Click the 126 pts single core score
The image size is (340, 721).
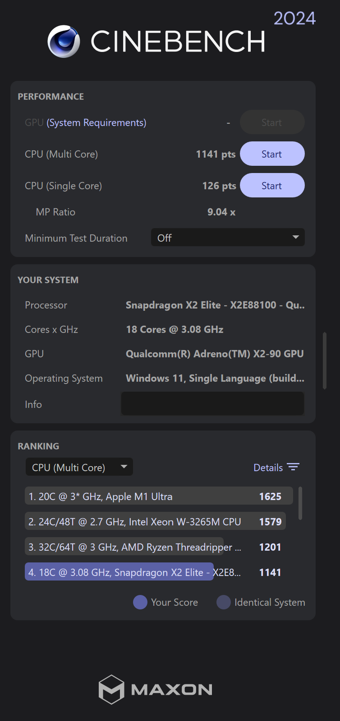[x=219, y=186]
